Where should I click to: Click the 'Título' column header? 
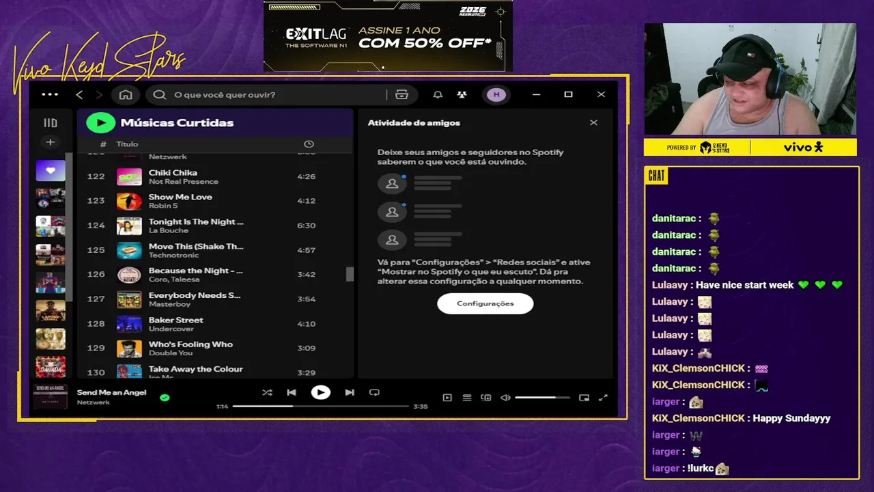(x=127, y=144)
